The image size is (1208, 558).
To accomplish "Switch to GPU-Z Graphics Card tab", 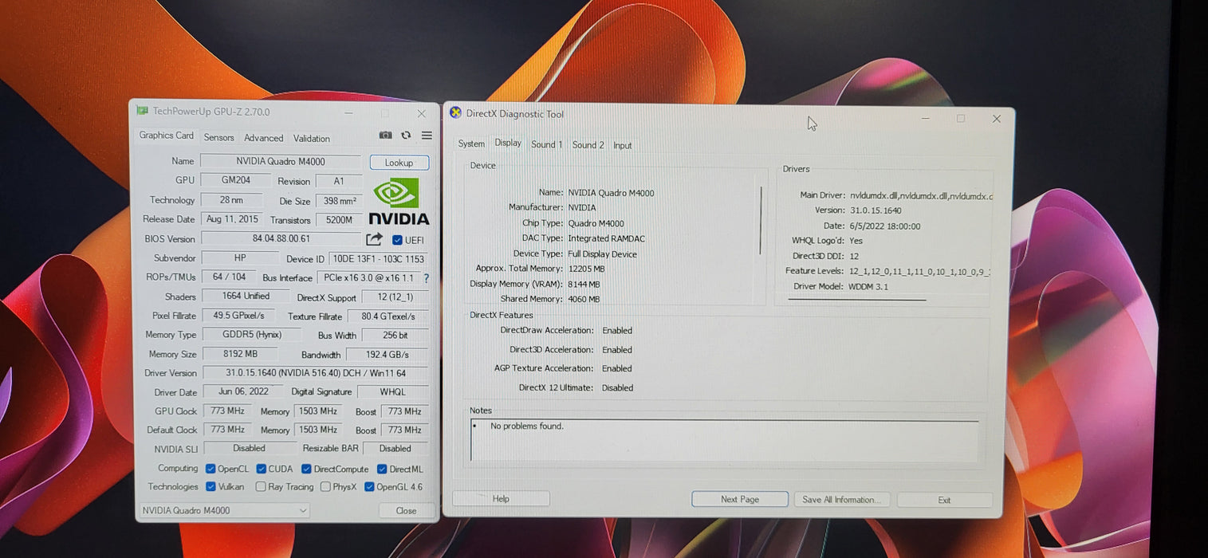I will click(166, 136).
